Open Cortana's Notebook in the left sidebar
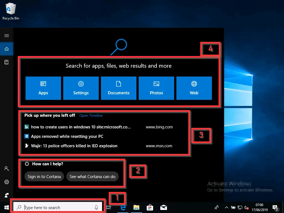 coord(7,62)
